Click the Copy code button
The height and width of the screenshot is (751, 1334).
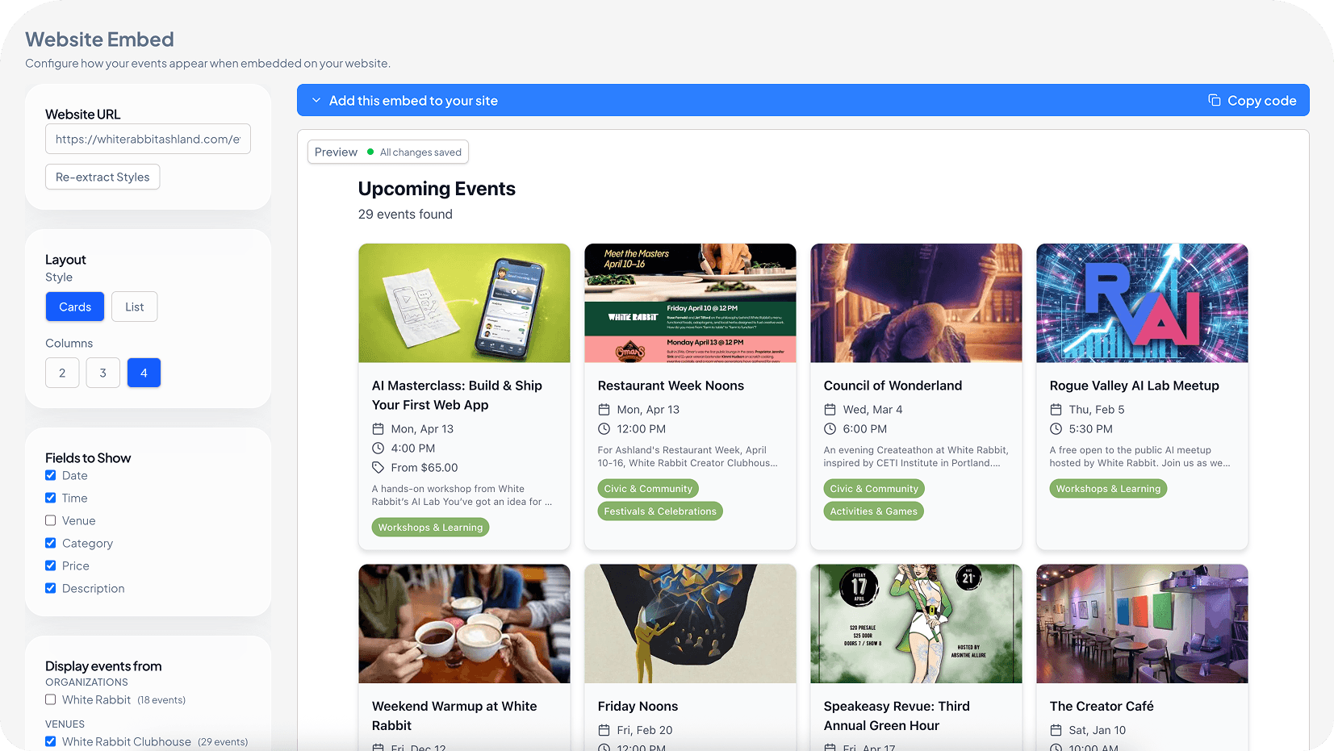(x=1252, y=100)
